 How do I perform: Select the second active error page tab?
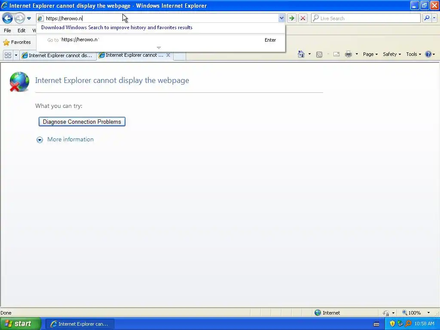(131, 55)
